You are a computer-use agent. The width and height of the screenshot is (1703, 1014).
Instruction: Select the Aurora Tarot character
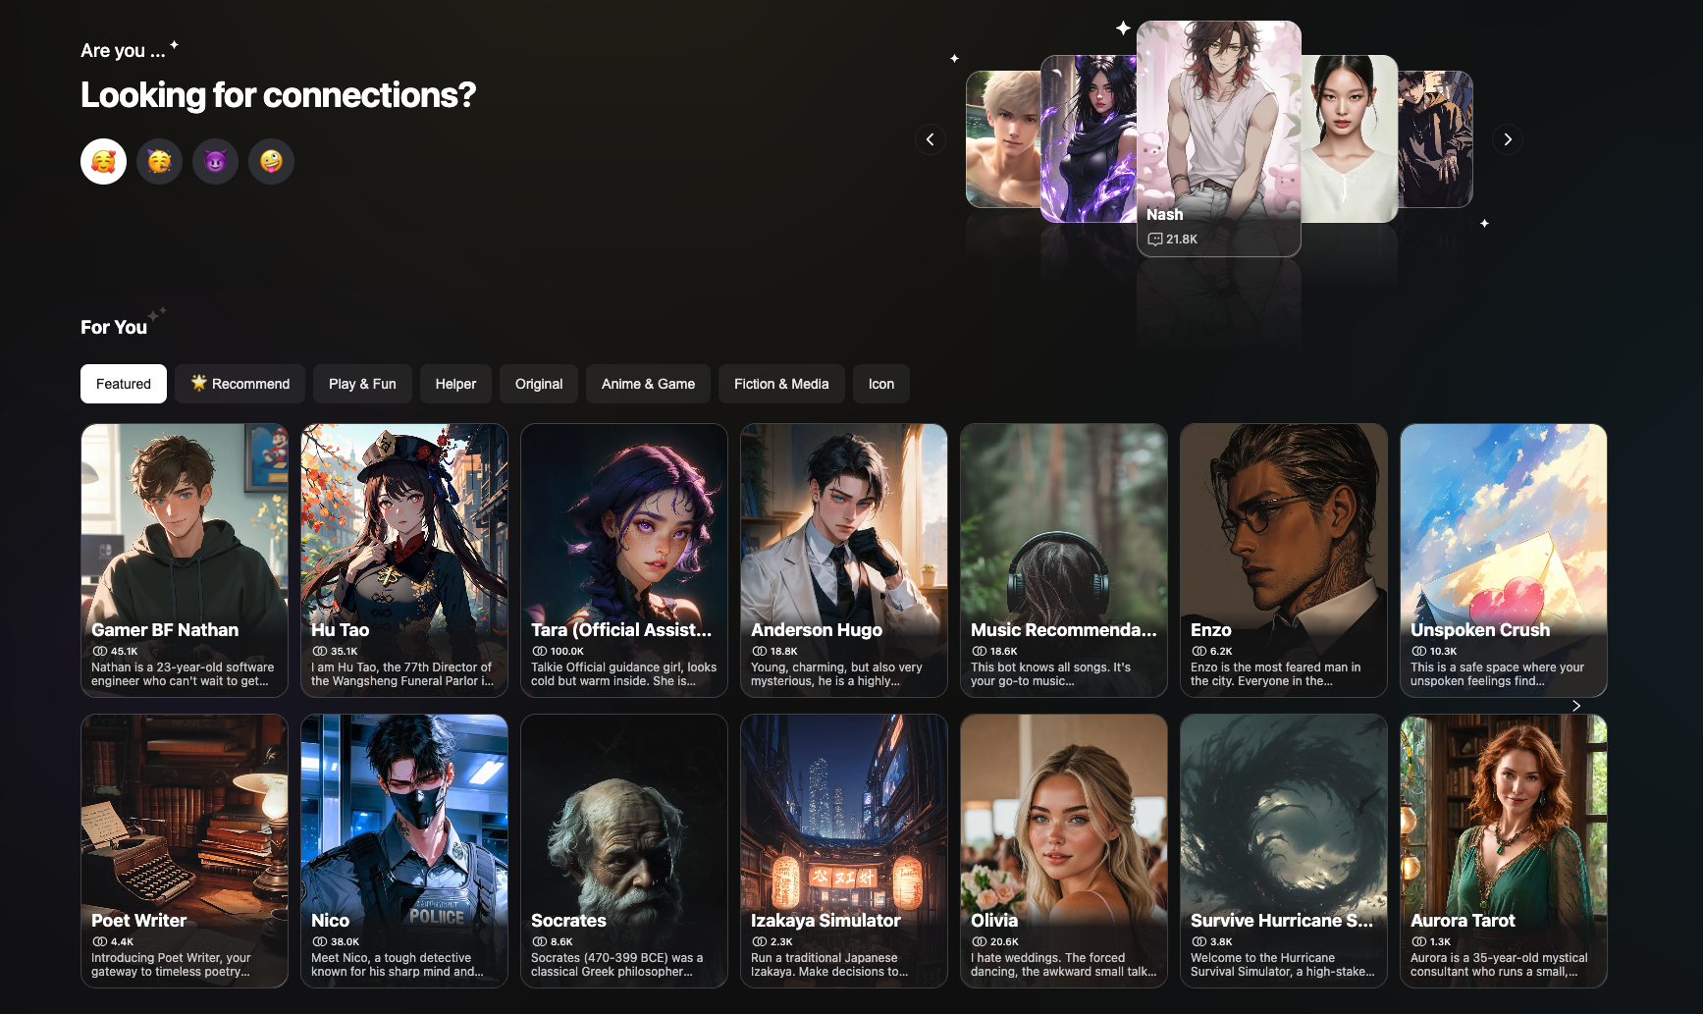point(1503,850)
